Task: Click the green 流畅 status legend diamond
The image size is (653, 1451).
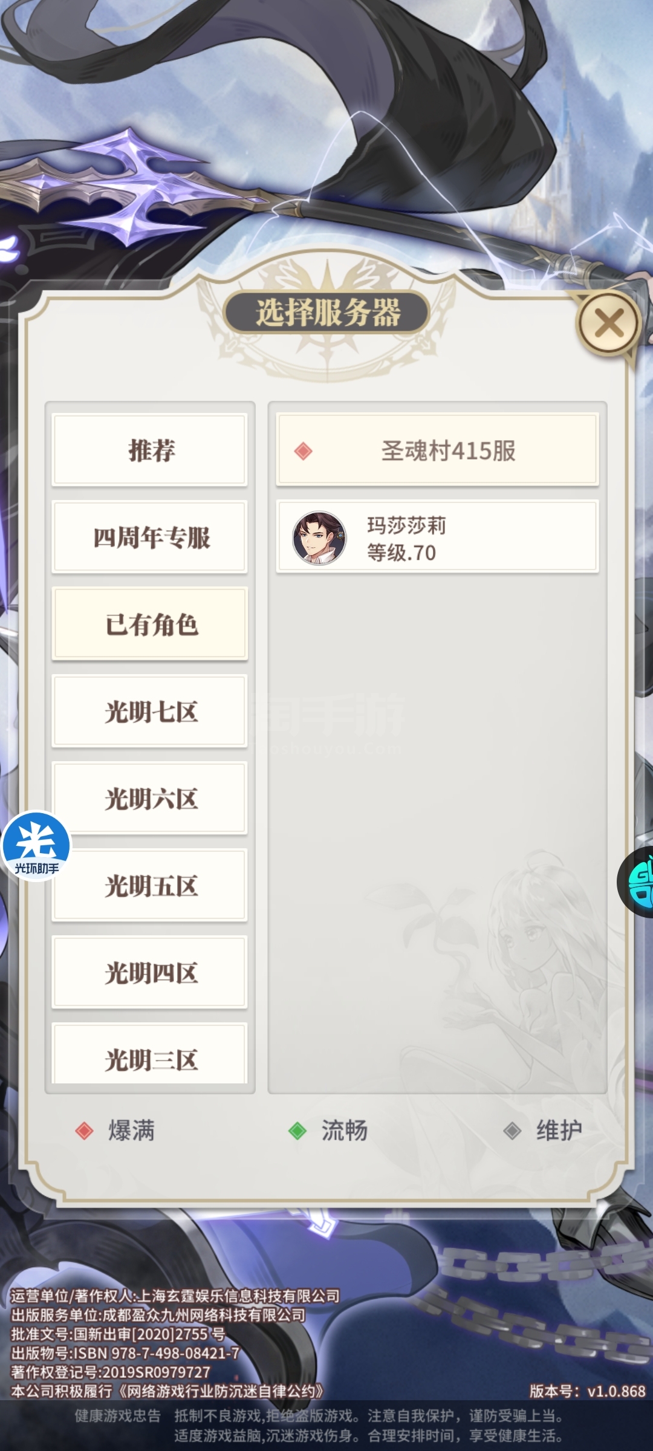Action: pos(297,1131)
